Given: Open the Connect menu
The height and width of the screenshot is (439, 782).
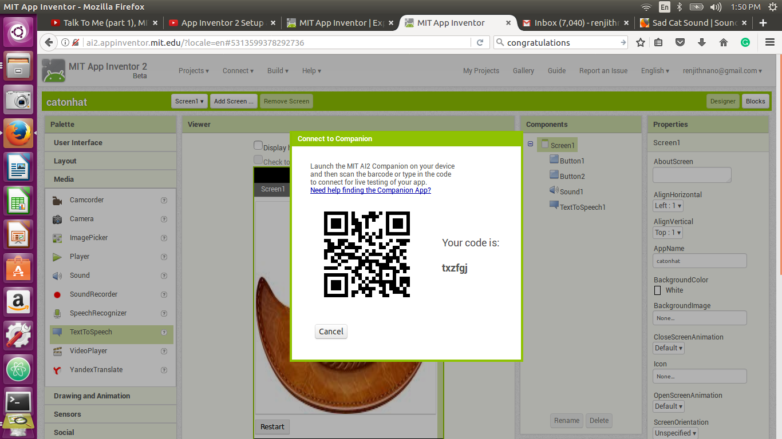Looking at the screenshot, I should click(x=238, y=71).
